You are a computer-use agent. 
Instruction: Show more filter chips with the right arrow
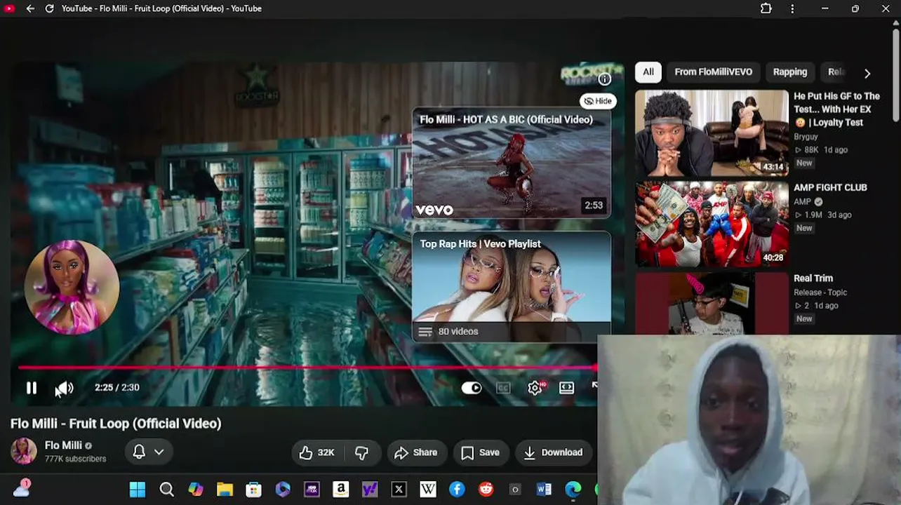point(867,73)
